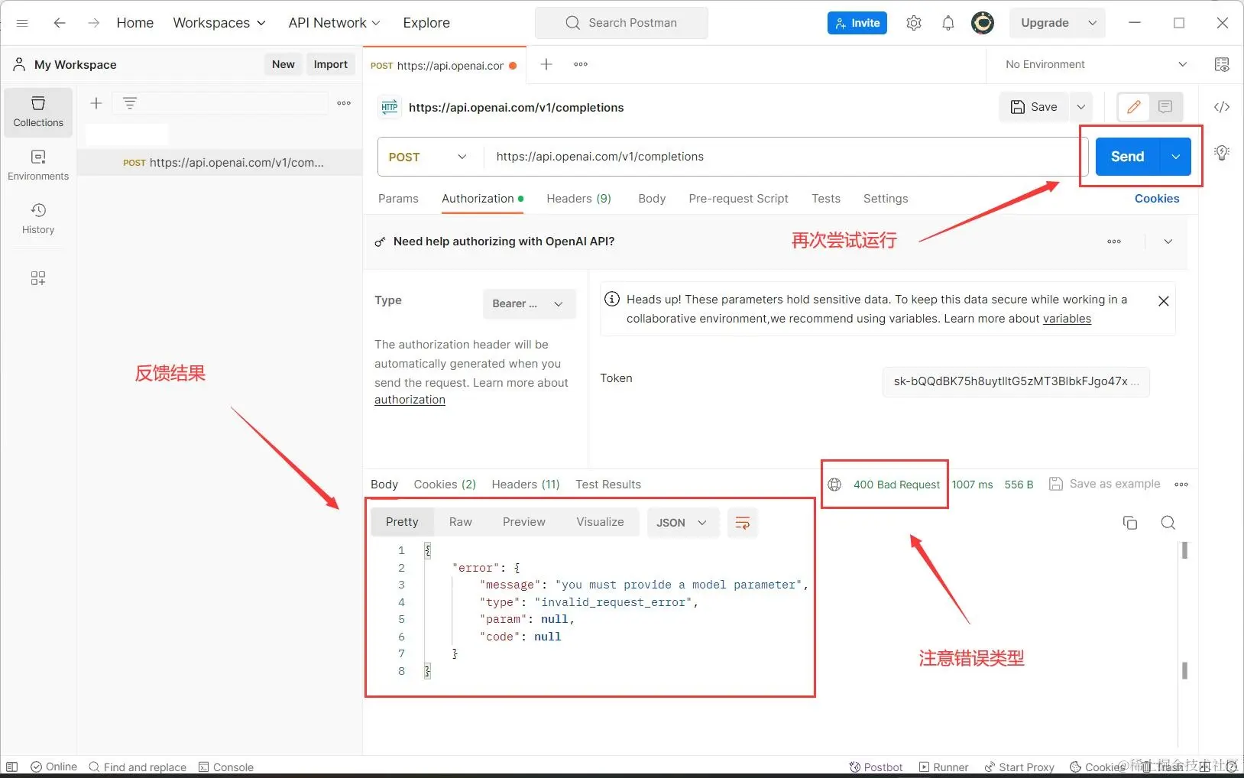Open the Cookies manager link
The height and width of the screenshot is (778, 1244).
tap(1155, 199)
